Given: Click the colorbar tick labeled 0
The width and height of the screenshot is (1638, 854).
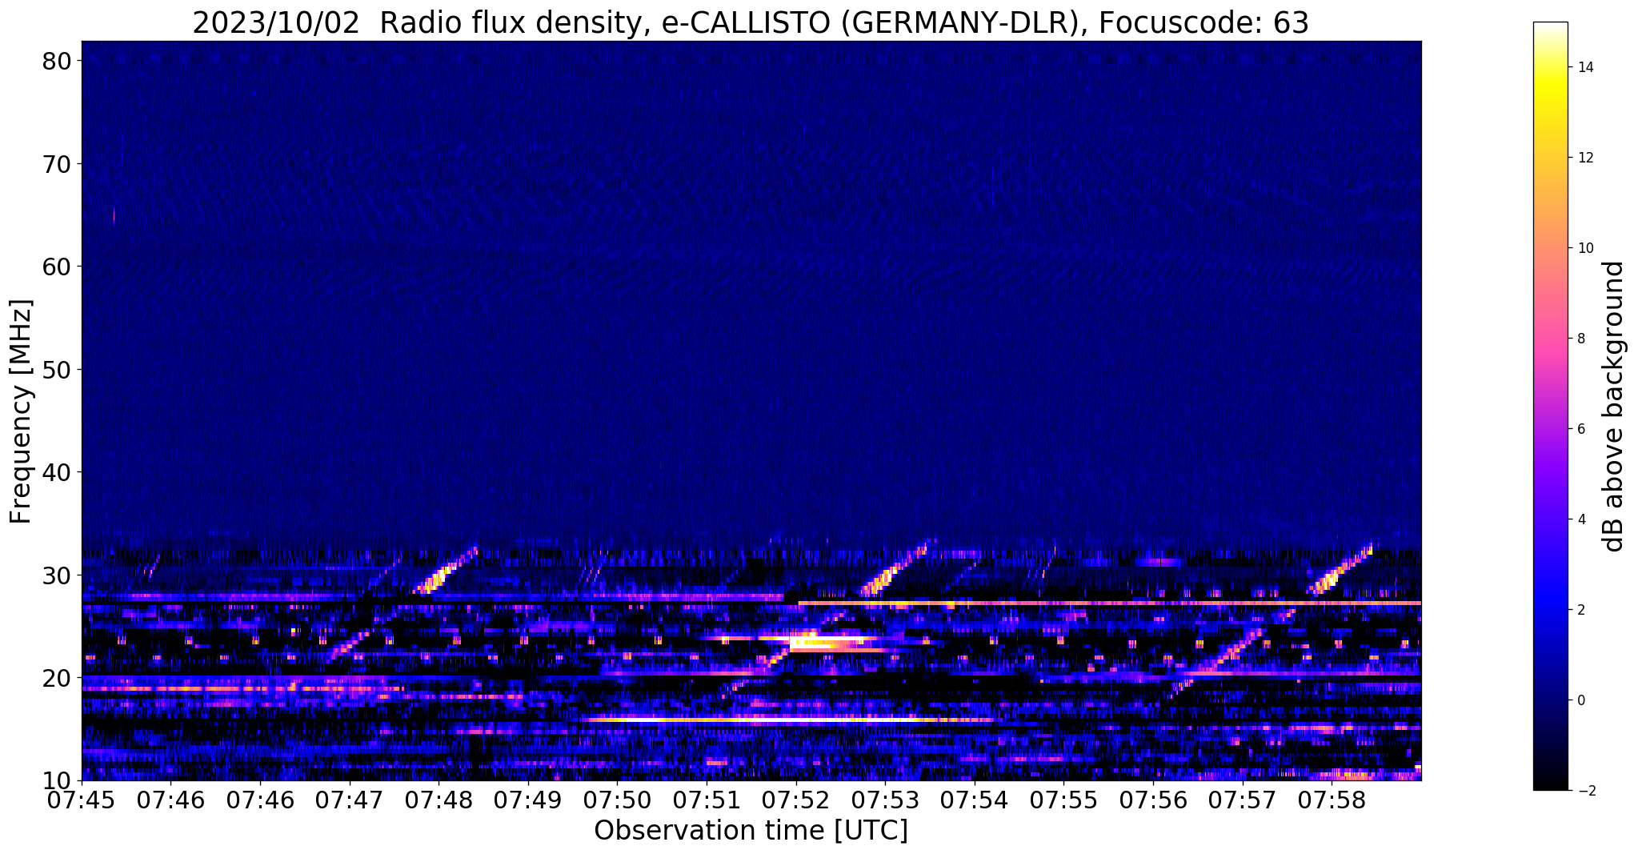Looking at the screenshot, I should pyautogui.click(x=1580, y=700).
